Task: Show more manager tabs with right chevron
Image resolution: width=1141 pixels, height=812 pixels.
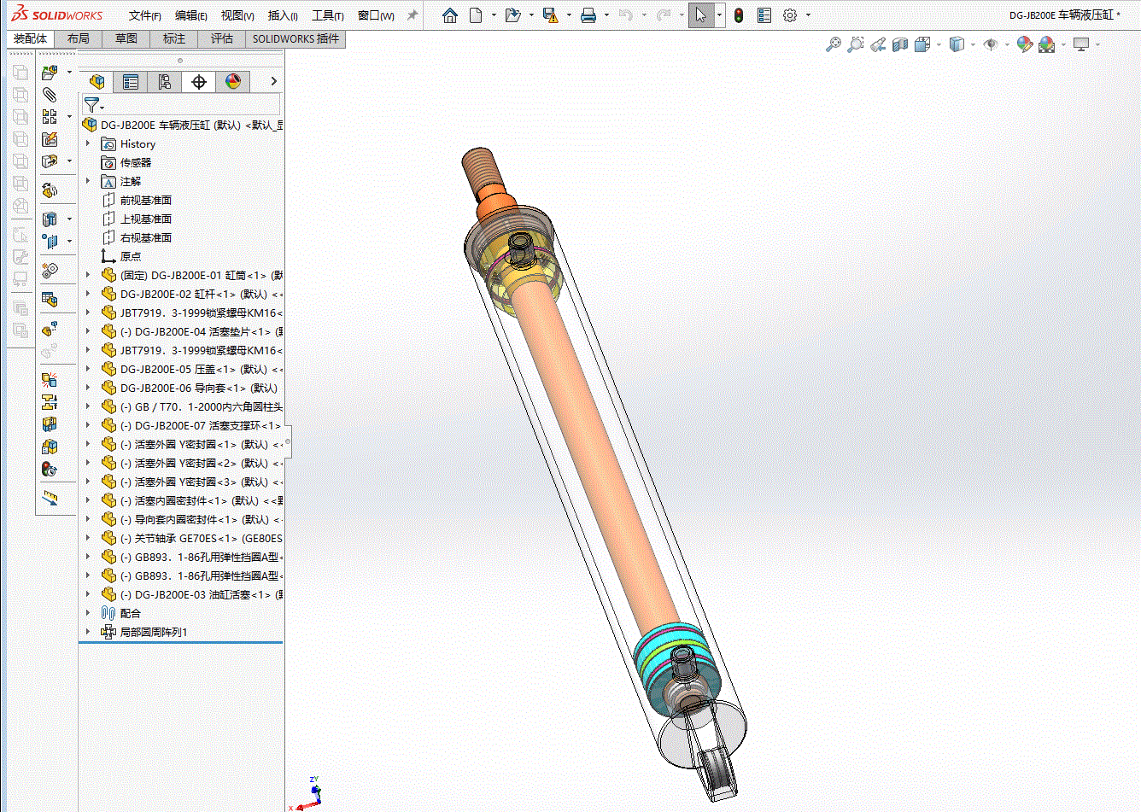Action: point(273,81)
